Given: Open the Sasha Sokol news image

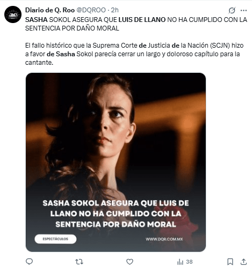Looking at the screenshot, I should click(116, 162).
